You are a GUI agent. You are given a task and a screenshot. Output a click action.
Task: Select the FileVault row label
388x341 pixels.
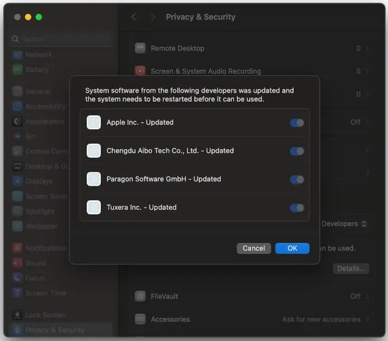[x=164, y=296]
